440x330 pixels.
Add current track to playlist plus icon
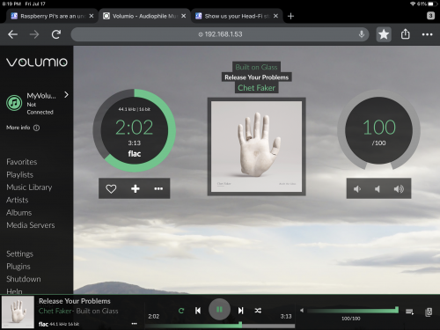point(136,188)
